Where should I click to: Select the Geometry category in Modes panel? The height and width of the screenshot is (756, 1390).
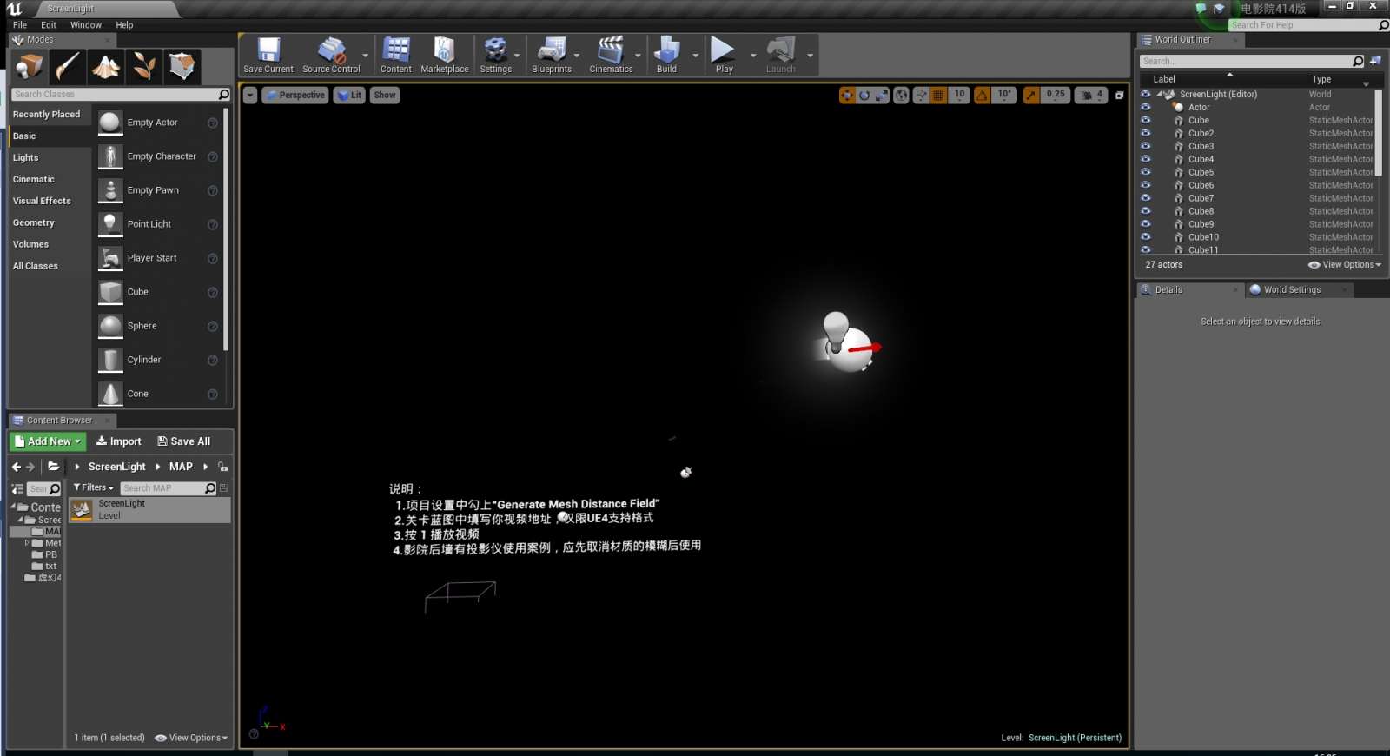50,222
